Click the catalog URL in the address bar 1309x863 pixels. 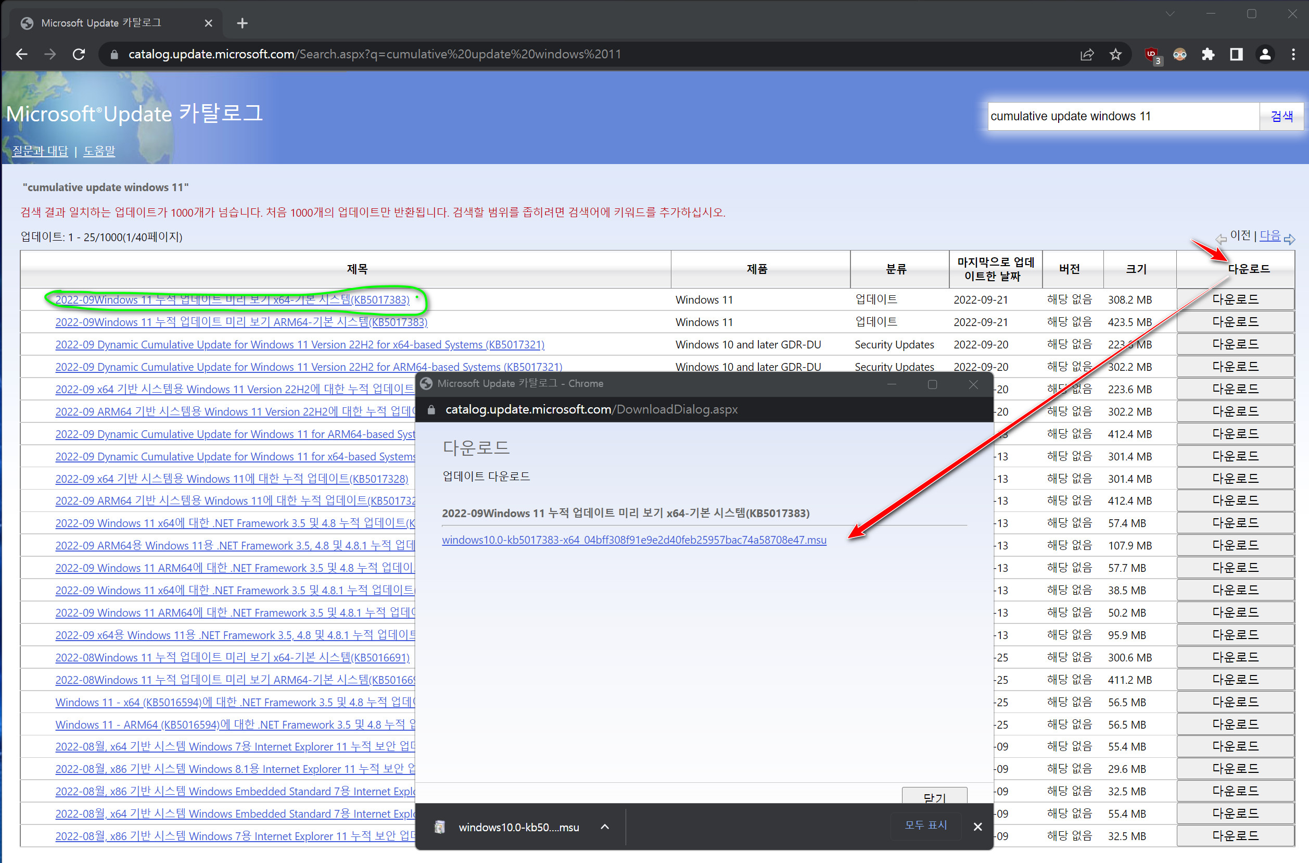pyautogui.click(x=375, y=54)
